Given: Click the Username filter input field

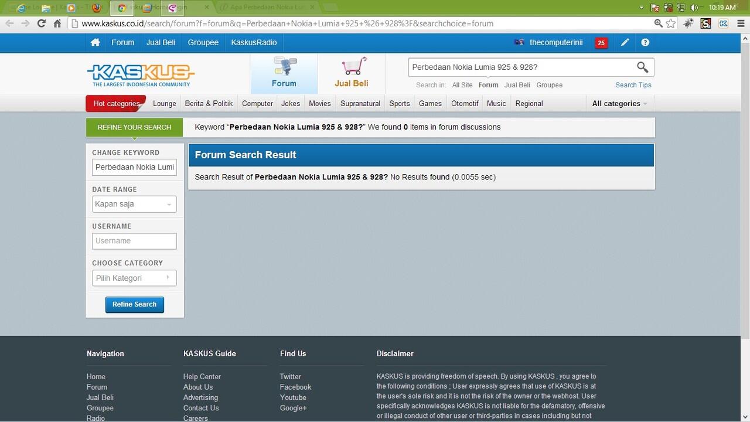Looking at the screenshot, I should point(134,241).
